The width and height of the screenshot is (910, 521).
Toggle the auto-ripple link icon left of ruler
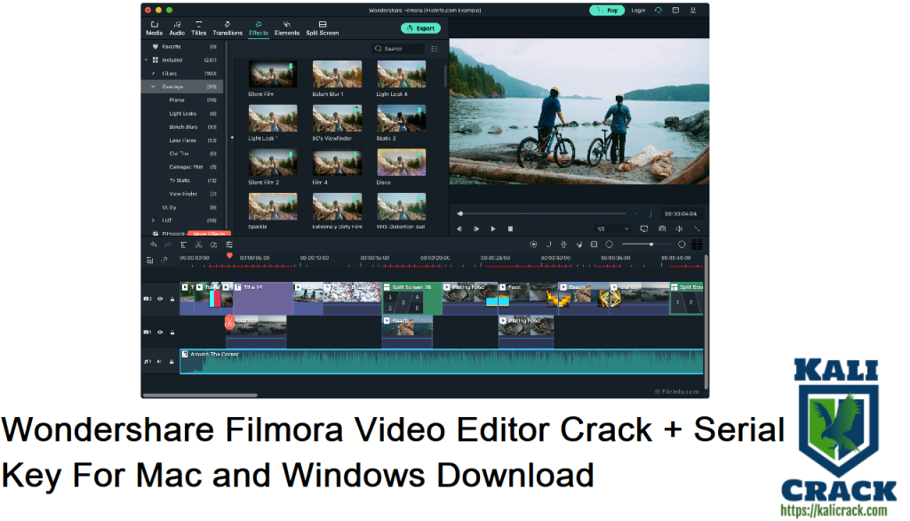point(164,260)
